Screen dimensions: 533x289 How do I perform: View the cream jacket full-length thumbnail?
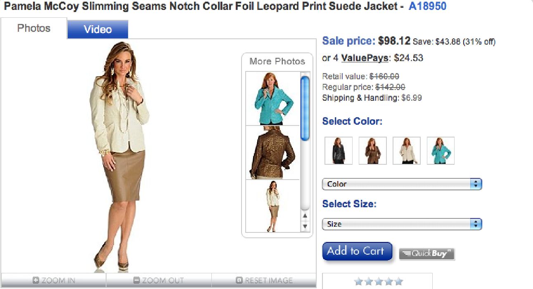272,206
